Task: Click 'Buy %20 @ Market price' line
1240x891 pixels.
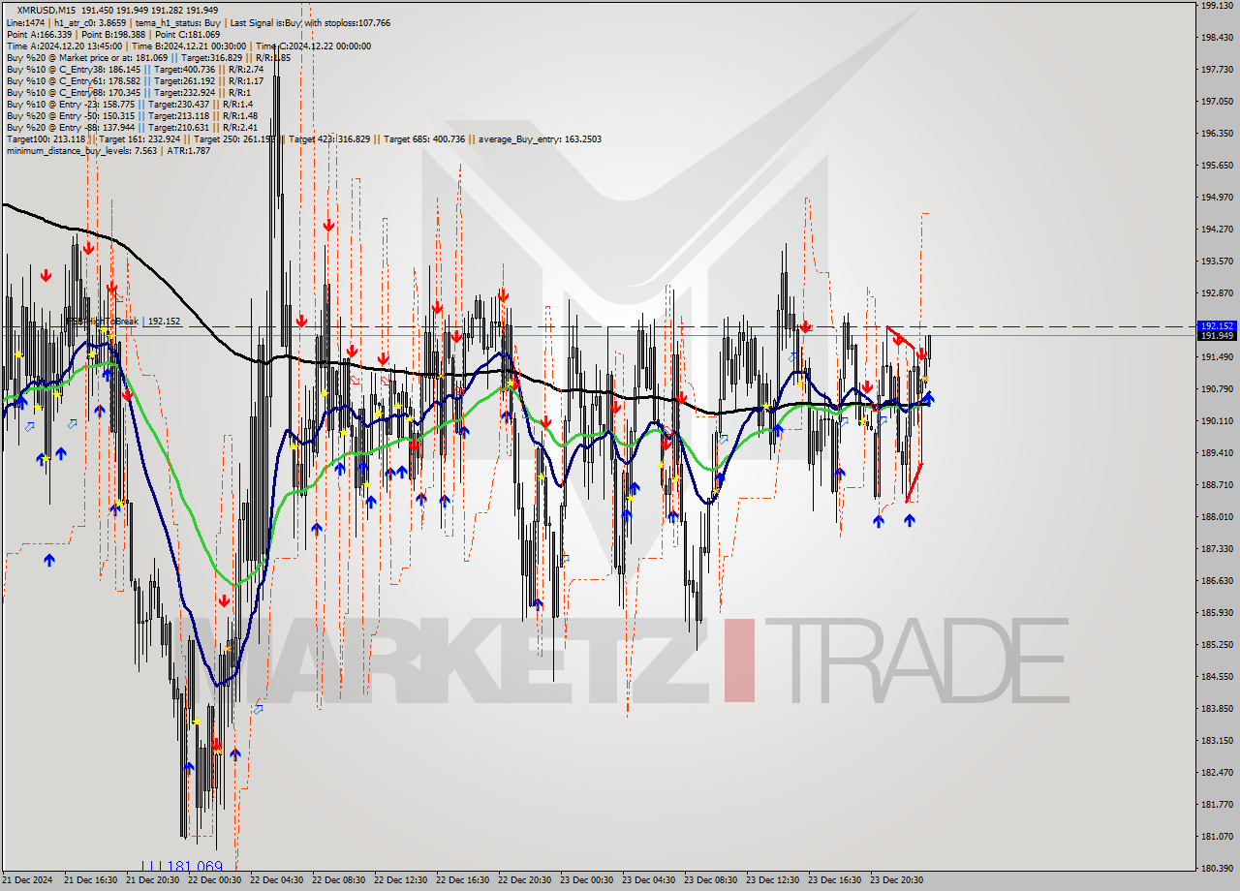Action: click(x=148, y=57)
